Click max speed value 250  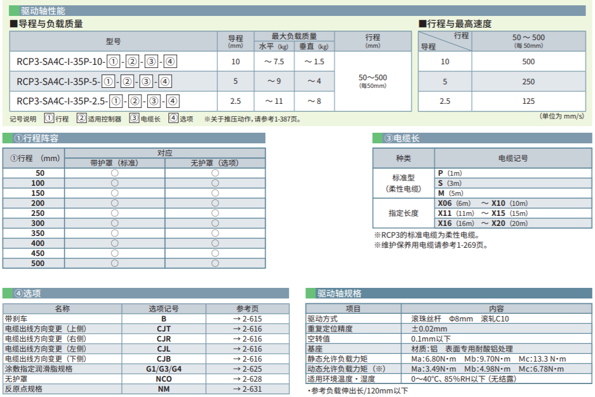[x=528, y=81]
